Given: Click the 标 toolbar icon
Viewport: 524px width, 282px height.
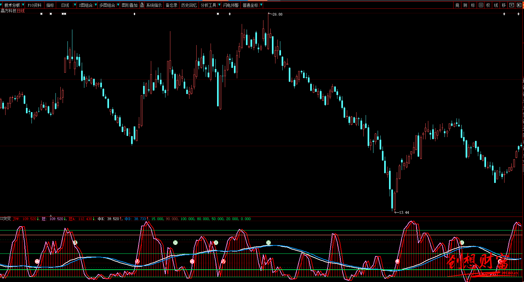Looking at the screenshot, I should click(473, 5).
